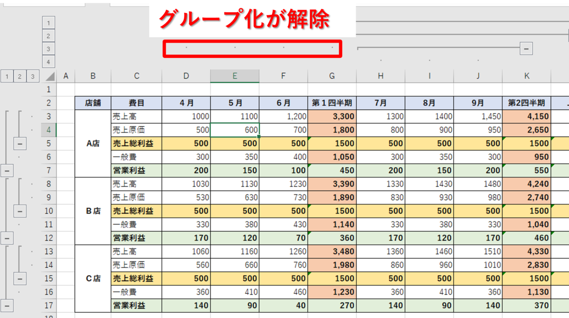
Task: Click cell showing 1,230 in row 16
Action: 332,292
